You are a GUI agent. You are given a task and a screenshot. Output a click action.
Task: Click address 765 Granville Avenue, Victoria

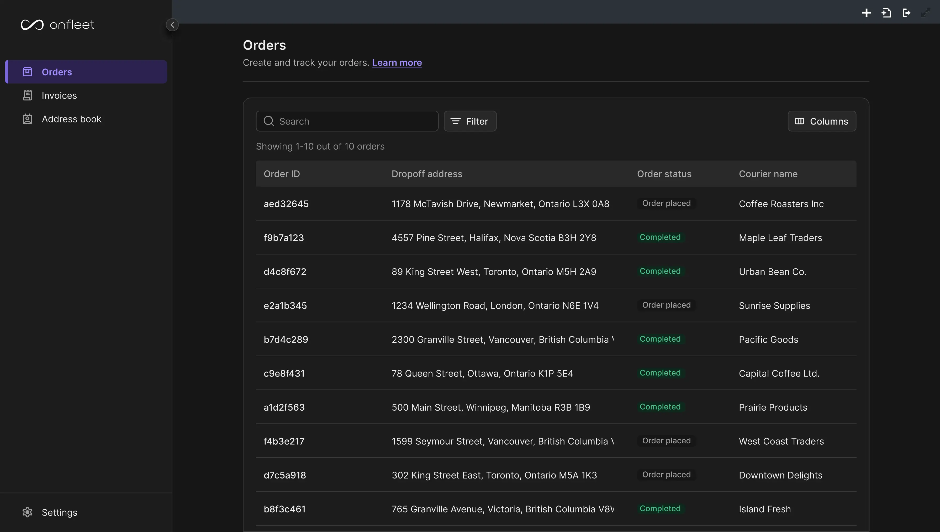pos(503,509)
